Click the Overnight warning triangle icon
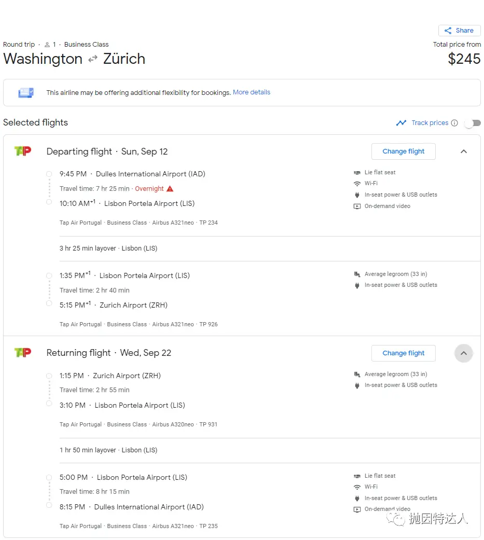 point(170,189)
